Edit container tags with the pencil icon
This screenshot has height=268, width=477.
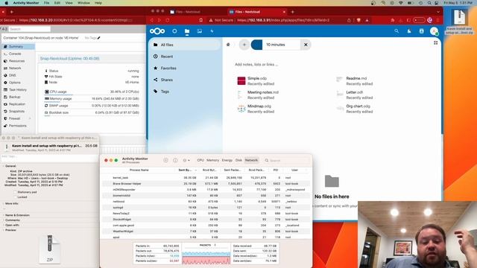point(99,38)
